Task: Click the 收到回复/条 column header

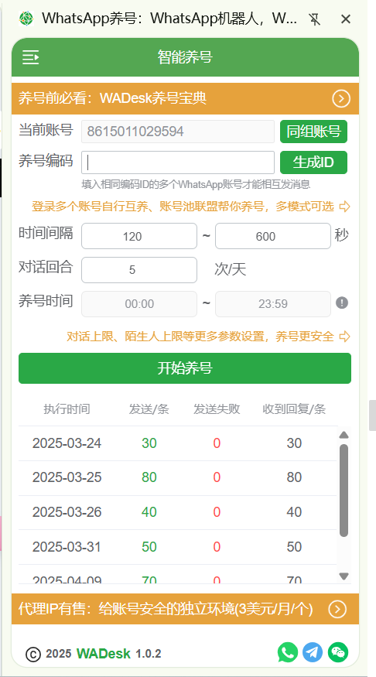Action: pyautogui.click(x=294, y=409)
